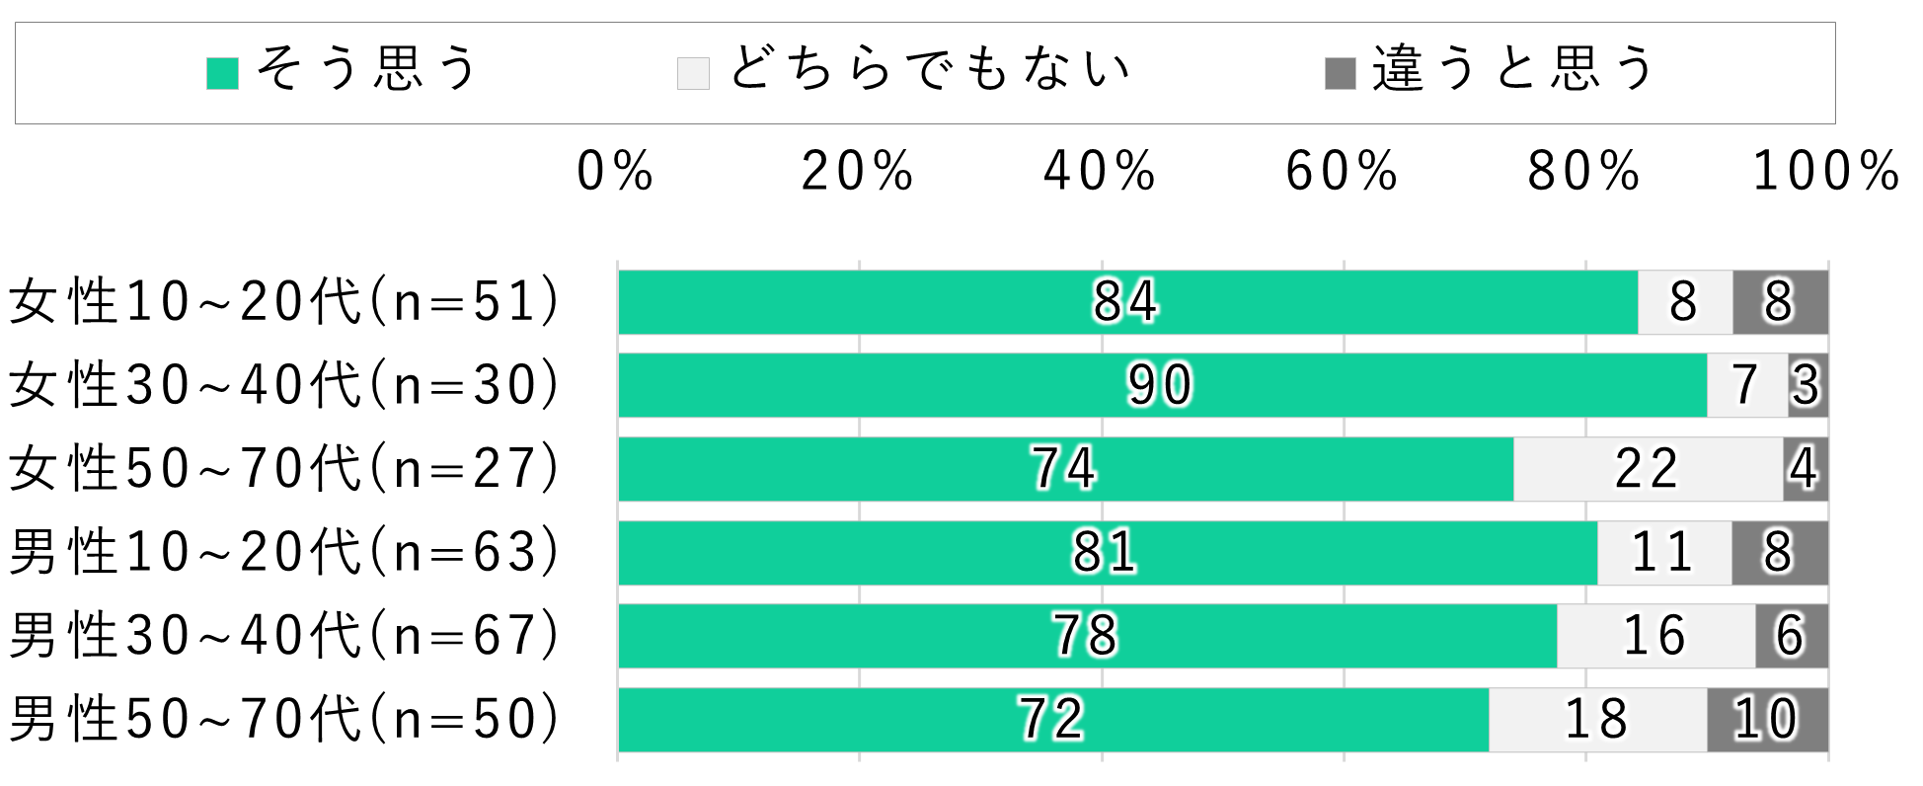Click the 60% axis label
1923x786 pixels.
(x=1342, y=172)
